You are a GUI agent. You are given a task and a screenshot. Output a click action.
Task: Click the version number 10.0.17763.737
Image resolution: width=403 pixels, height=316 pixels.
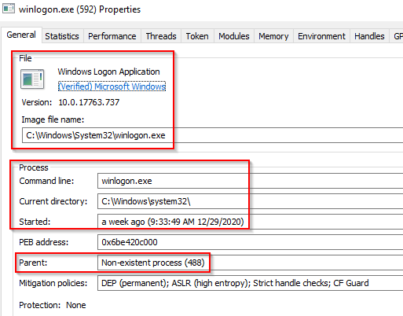pos(89,102)
